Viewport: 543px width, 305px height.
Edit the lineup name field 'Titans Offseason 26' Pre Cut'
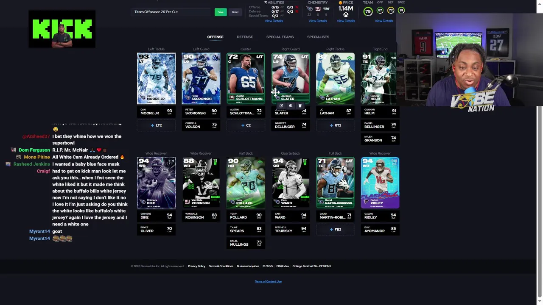point(171,12)
